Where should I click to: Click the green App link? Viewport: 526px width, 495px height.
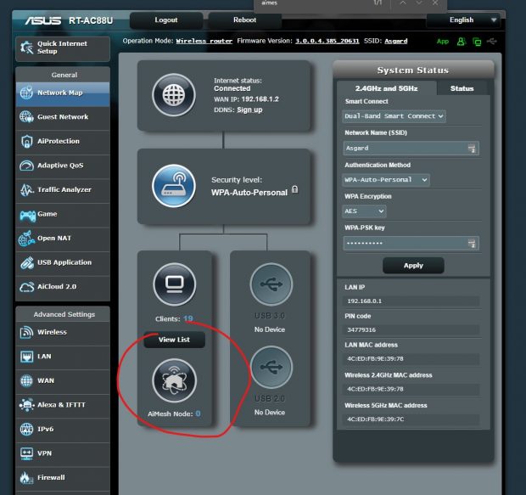coord(443,42)
